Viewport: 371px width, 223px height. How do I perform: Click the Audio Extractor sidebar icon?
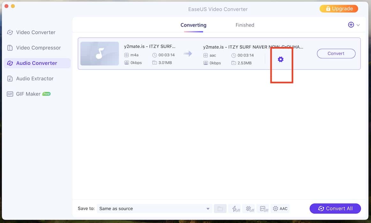tap(10, 78)
